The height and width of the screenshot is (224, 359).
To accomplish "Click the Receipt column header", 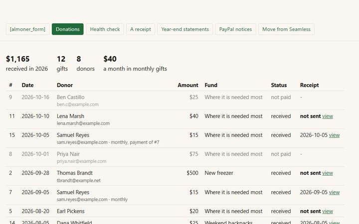I will (309, 85).
